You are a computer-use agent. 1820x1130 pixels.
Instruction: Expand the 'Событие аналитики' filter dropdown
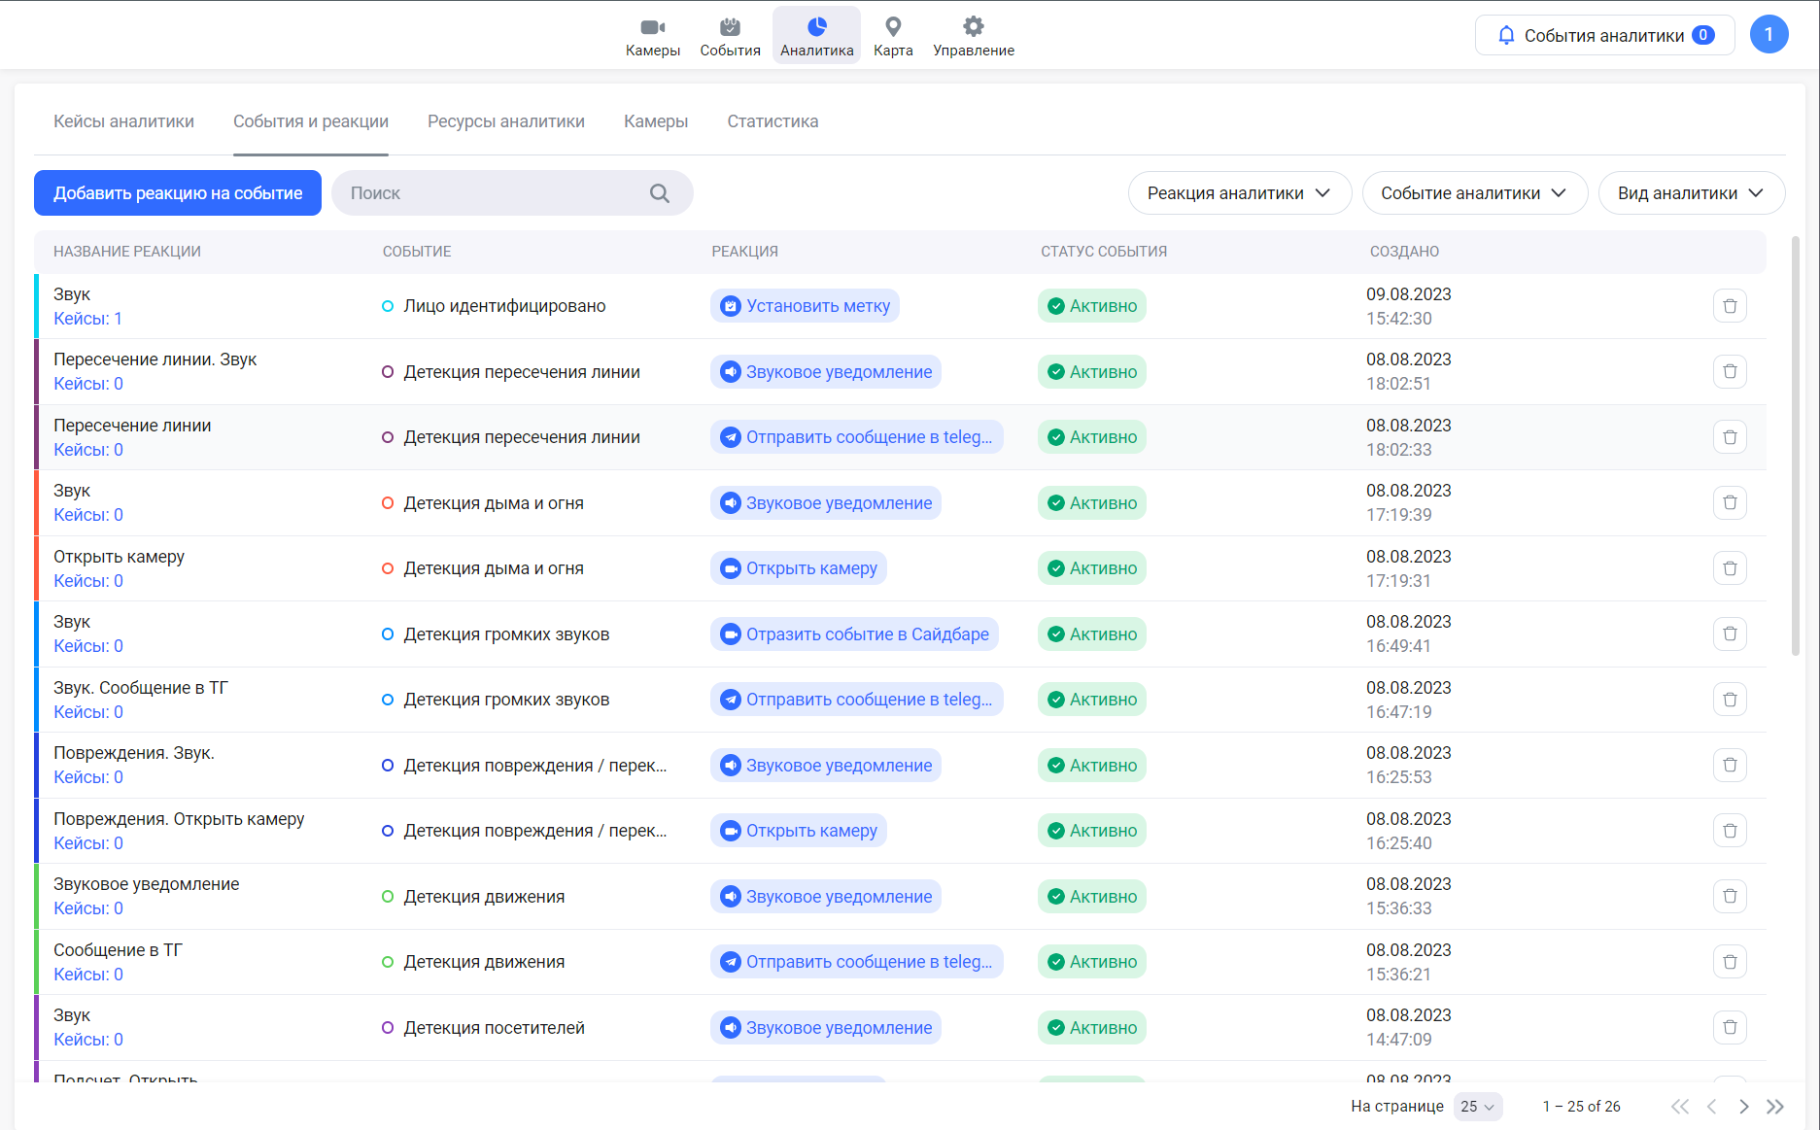tap(1474, 193)
